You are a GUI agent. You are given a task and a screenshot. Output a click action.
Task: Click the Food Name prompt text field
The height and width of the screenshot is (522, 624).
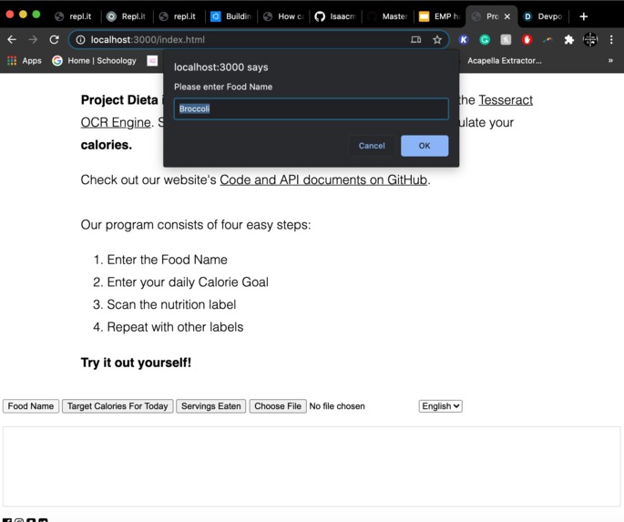click(312, 108)
